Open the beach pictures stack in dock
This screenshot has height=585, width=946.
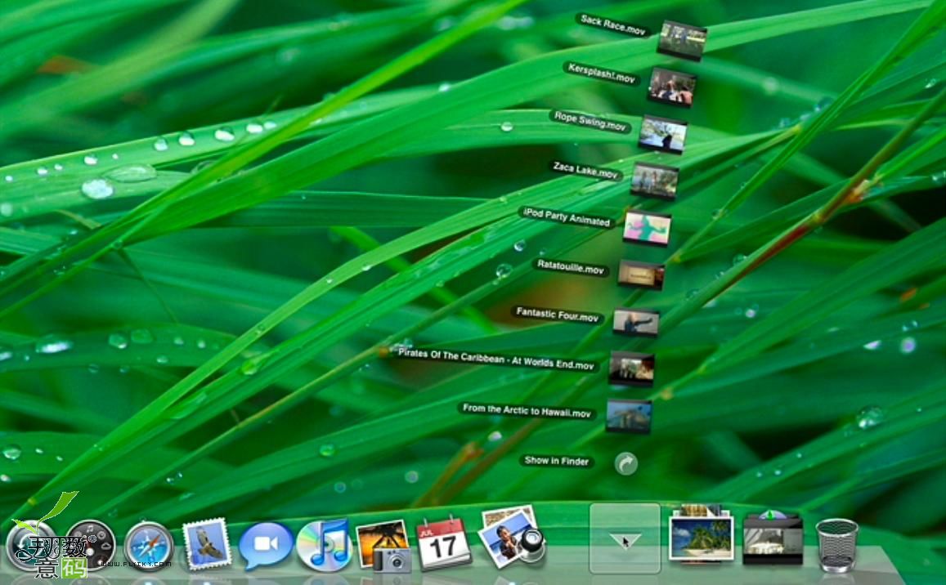(x=701, y=534)
